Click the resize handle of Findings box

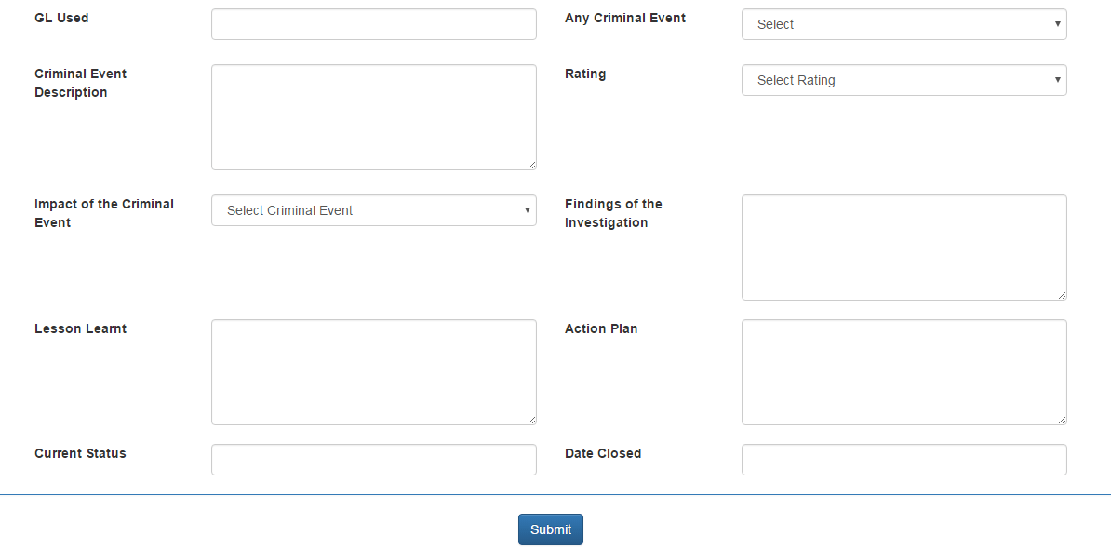click(x=1063, y=296)
